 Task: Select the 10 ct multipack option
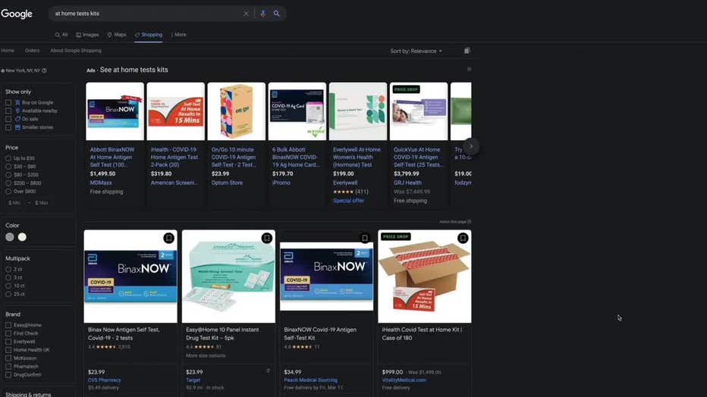(x=8, y=286)
